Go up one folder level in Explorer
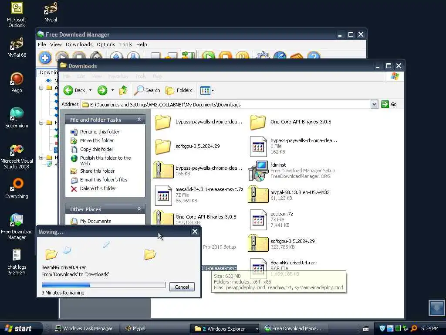This screenshot has height=335, width=446. 123,90
